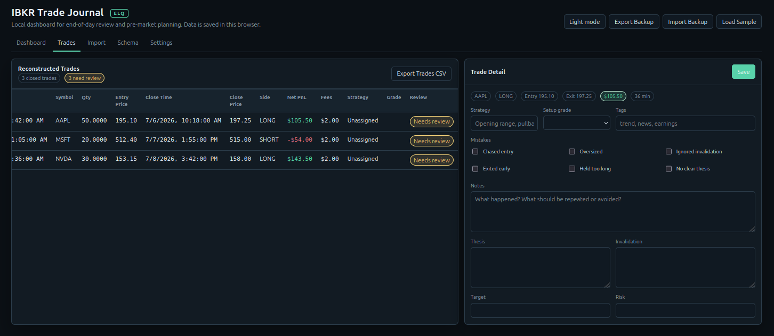Image resolution: width=774 pixels, height=336 pixels.
Task: Tick the Oversized checkbox
Action: [572, 152]
